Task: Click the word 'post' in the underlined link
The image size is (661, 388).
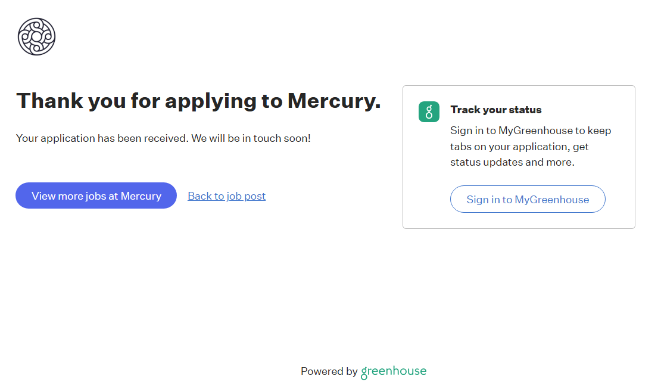Action: coord(254,196)
